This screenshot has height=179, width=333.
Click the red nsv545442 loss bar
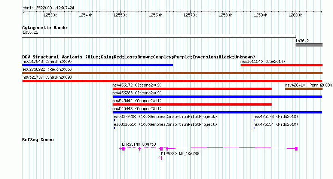[192, 104]
